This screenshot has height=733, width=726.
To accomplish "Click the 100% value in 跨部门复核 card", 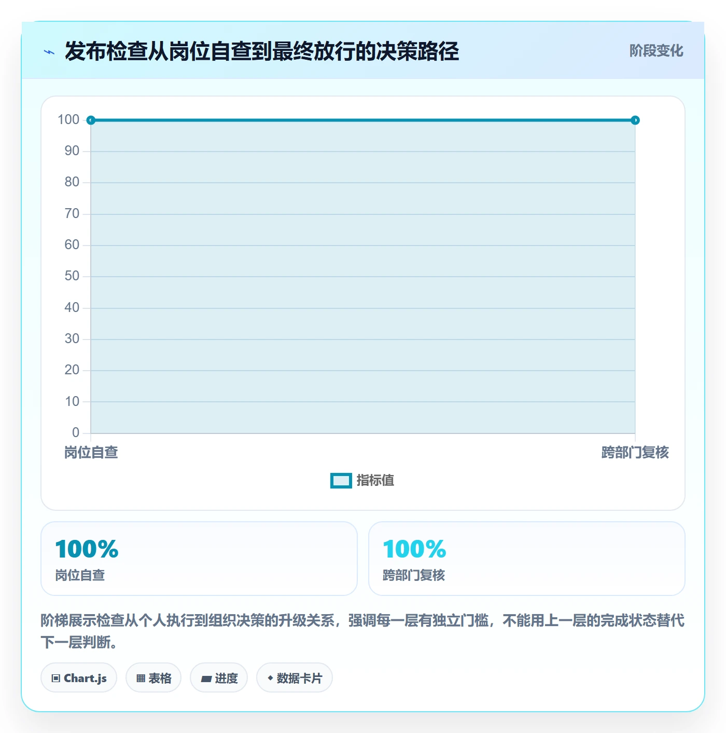I will point(415,549).
